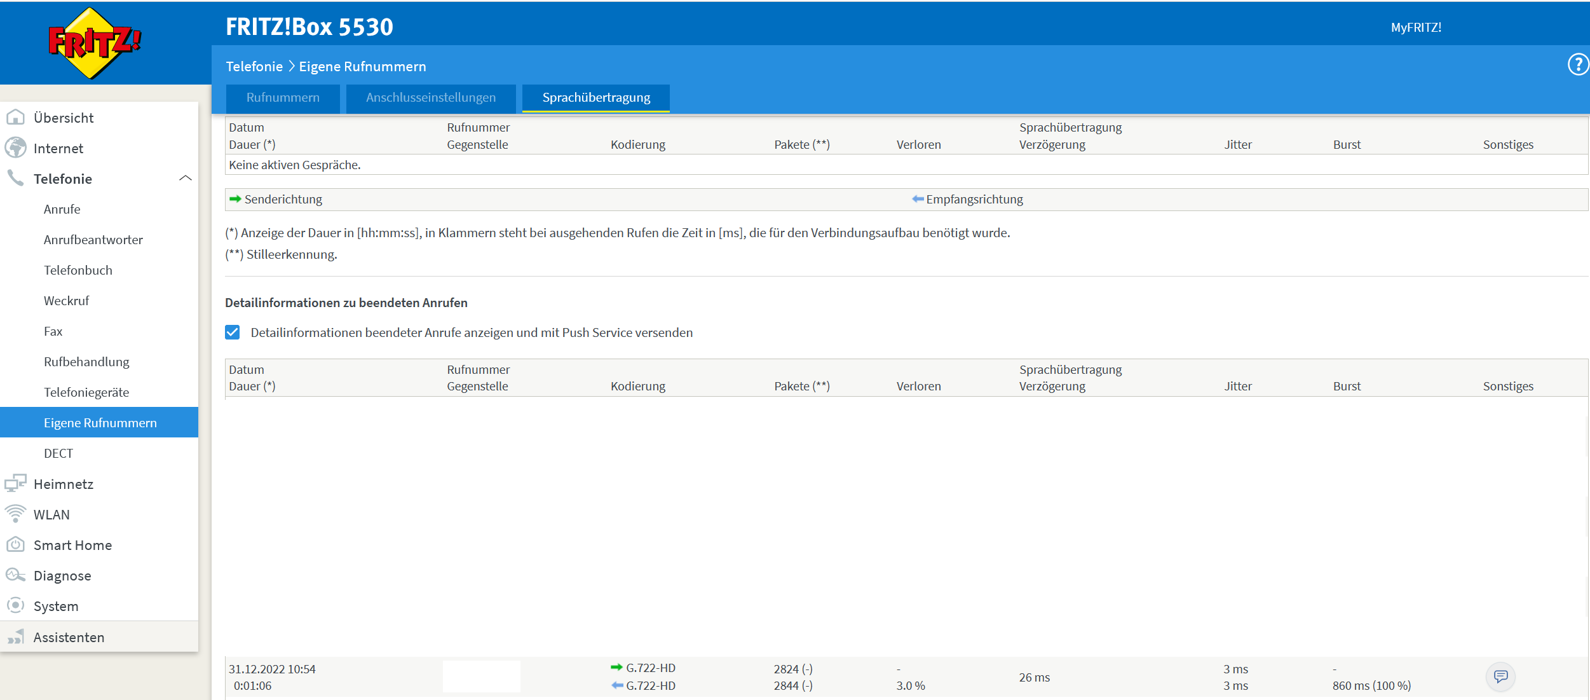The width and height of the screenshot is (1590, 700).
Task: Click the Empfangsrichtung legend label
Action: [974, 199]
